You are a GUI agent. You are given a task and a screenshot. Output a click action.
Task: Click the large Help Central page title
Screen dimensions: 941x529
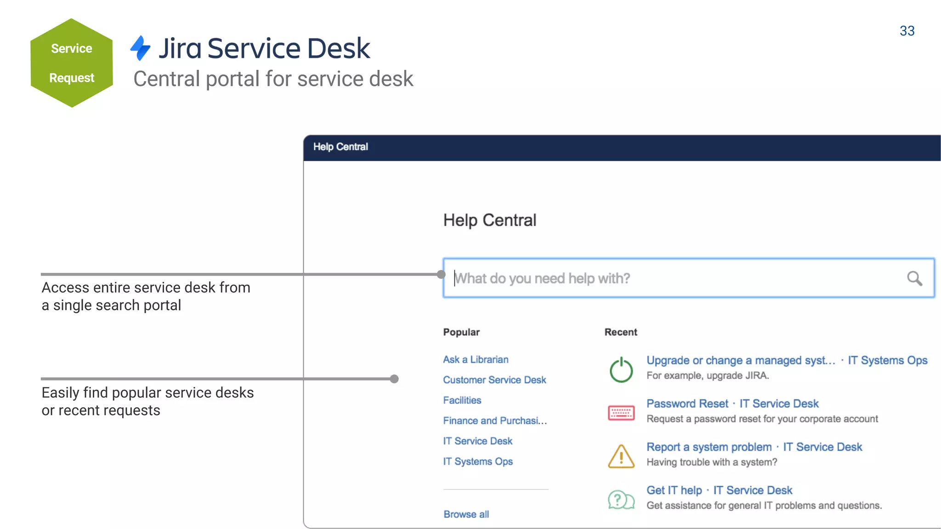tap(490, 220)
